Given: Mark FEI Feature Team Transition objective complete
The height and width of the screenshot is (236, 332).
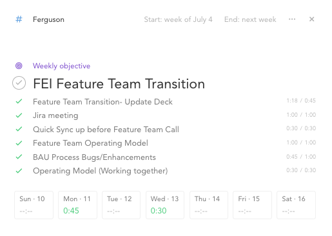Looking at the screenshot, I should pyautogui.click(x=19, y=83).
